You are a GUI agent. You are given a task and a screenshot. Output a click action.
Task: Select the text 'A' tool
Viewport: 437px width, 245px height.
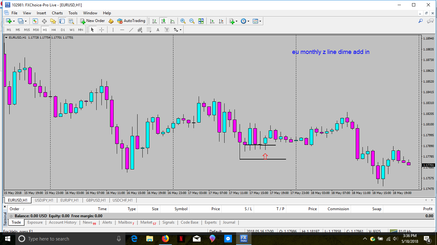click(x=158, y=30)
